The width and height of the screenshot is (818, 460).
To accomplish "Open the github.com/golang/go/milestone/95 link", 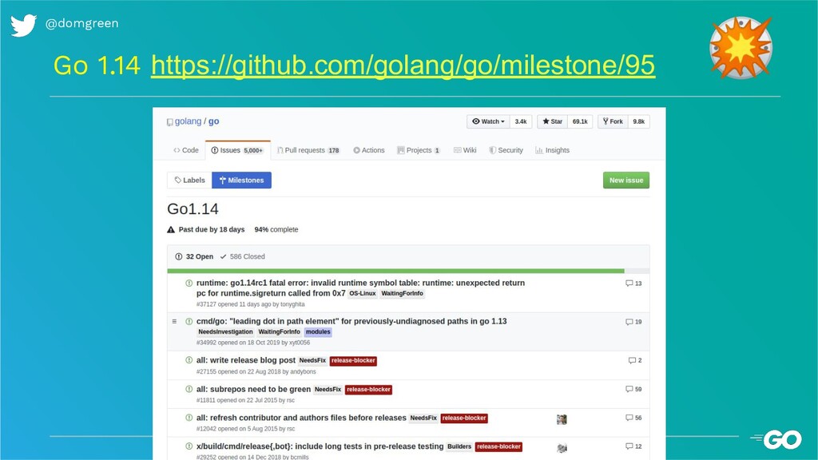I will coord(403,65).
